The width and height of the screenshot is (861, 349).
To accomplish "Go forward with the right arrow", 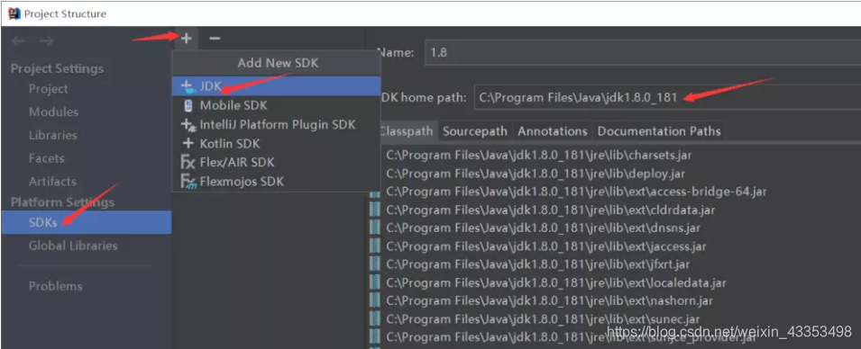I will click(47, 40).
